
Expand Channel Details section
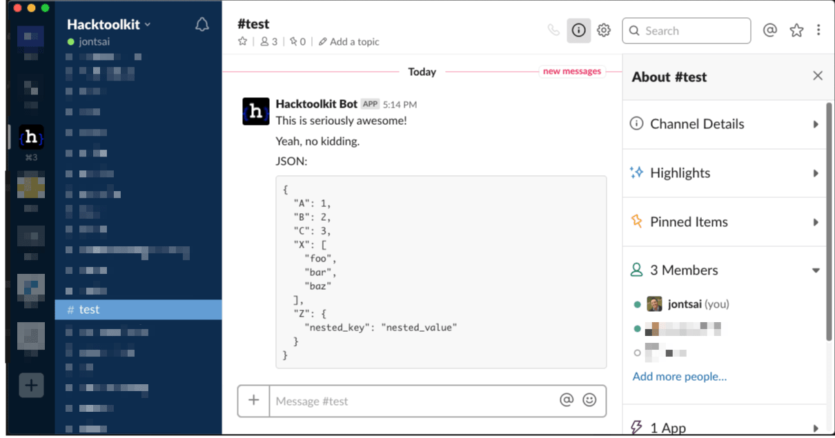pyautogui.click(x=724, y=124)
